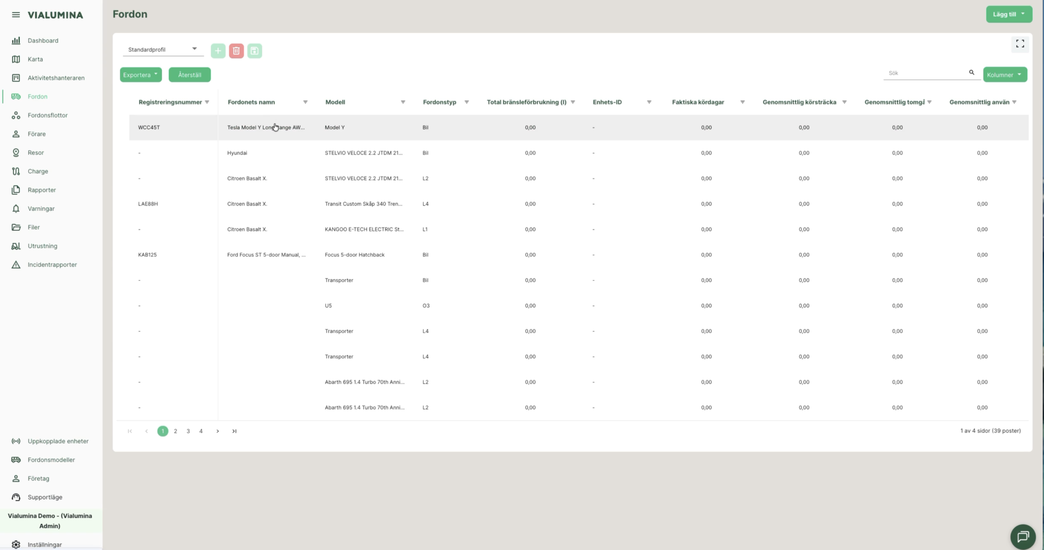Open the filter for Fordonstyp column
Image resolution: width=1044 pixels, height=550 pixels.
pos(467,102)
